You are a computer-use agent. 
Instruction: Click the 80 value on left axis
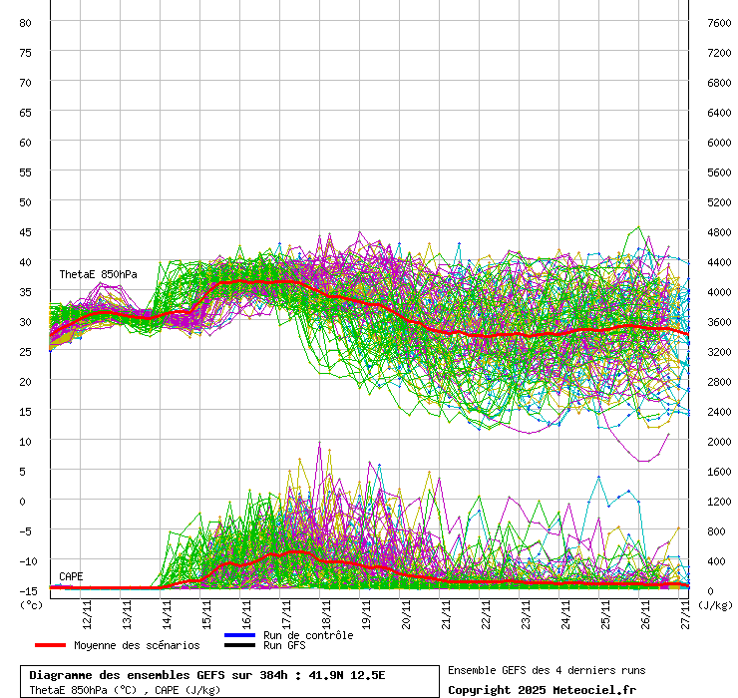click(x=26, y=22)
